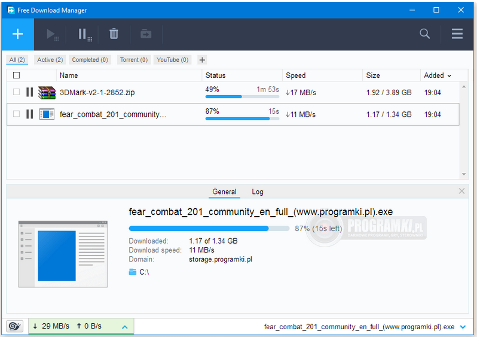The height and width of the screenshot is (337, 477).
Task: Toggle snail mode icon in status bar
Action: (14, 326)
